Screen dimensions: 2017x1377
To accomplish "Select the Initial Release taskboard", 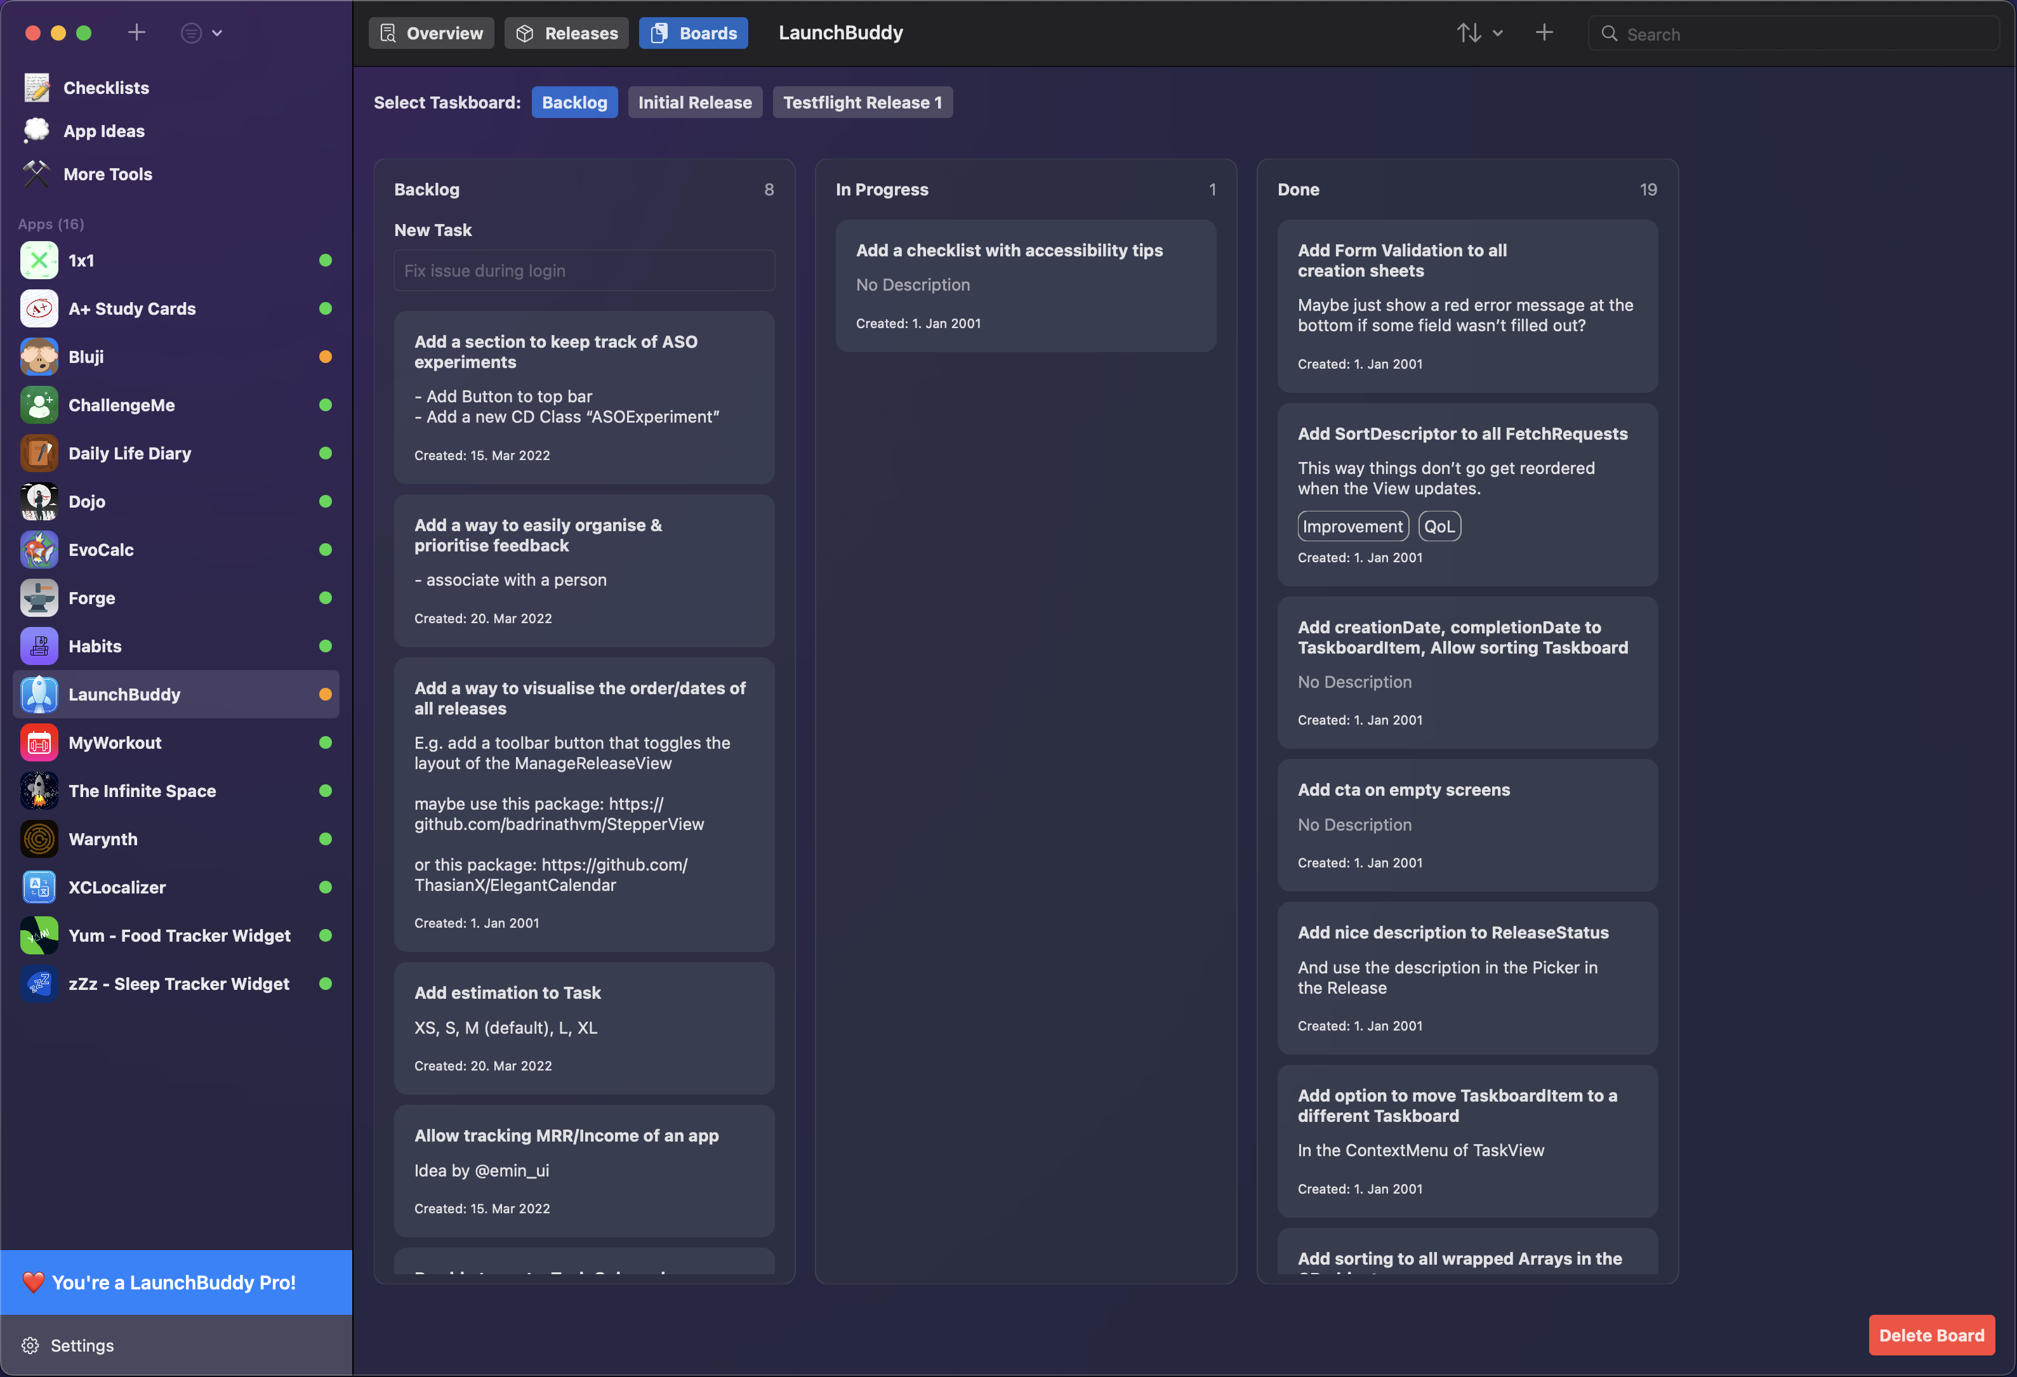I will (695, 102).
